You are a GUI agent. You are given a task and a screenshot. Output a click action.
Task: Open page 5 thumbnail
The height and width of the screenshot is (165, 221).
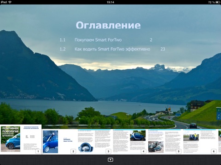pos(165,142)
